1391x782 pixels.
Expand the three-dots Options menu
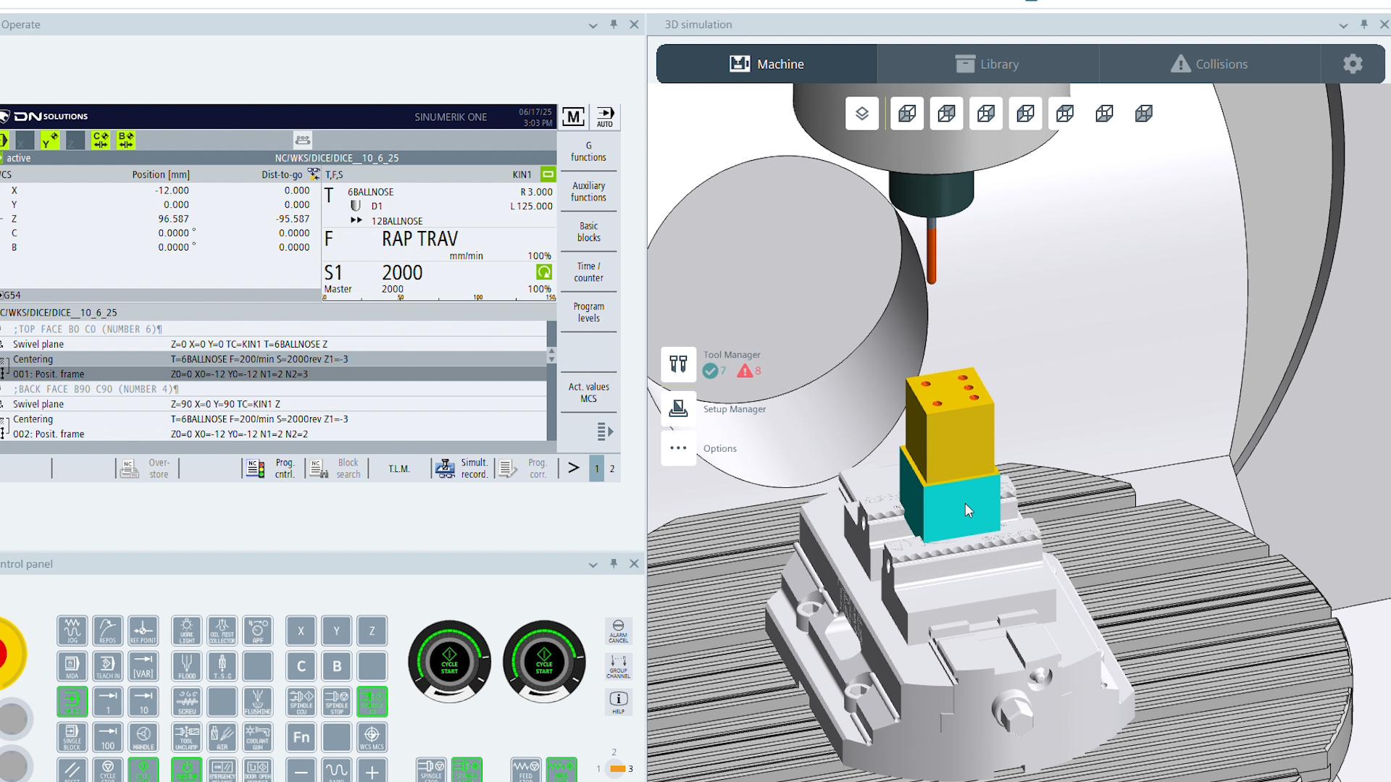(678, 448)
